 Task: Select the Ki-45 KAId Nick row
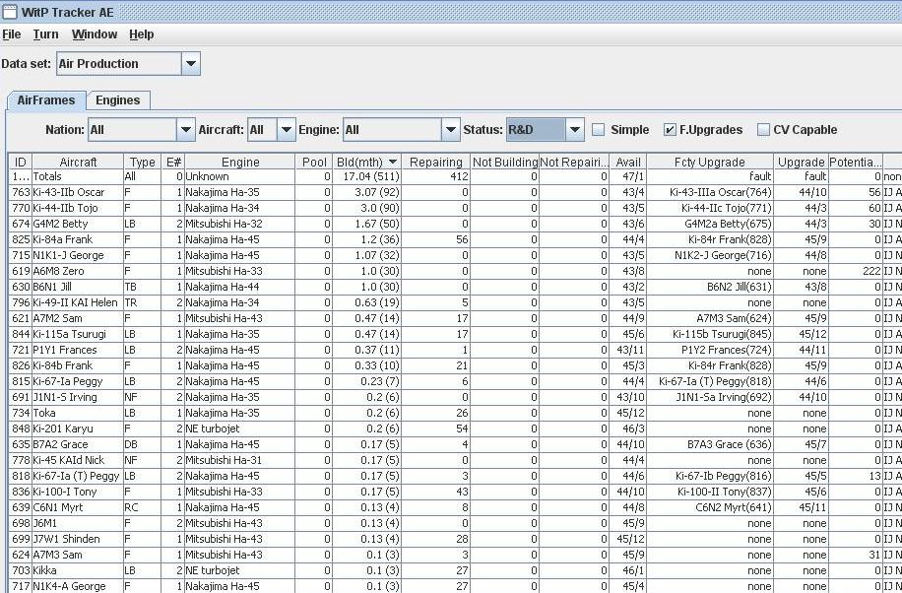tap(455, 460)
